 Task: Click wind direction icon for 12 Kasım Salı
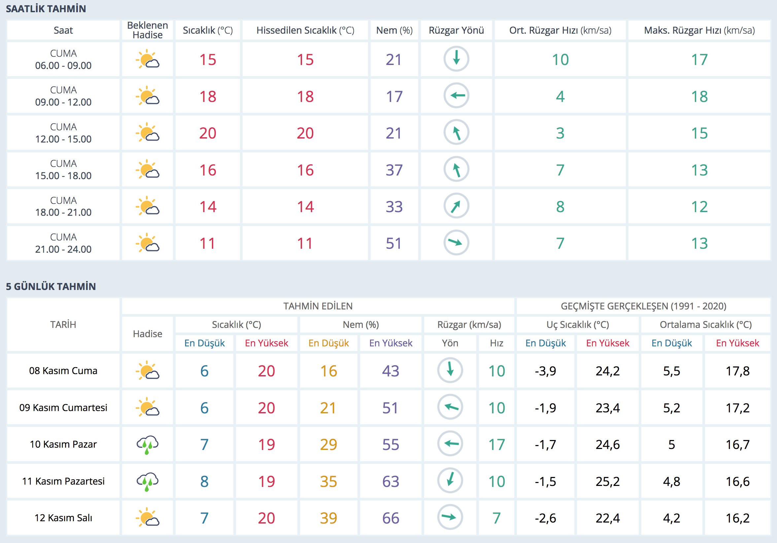[450, 517]
